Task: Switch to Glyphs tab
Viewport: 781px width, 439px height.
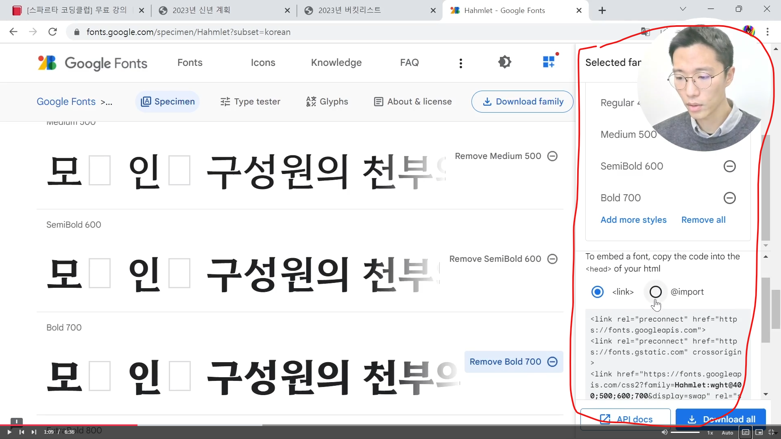Action: point(327,102)
